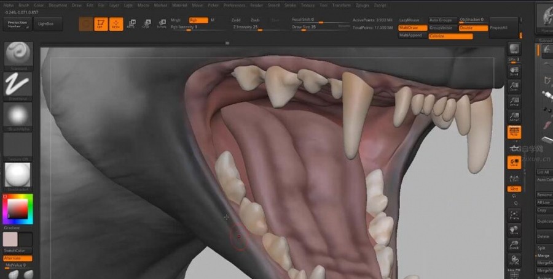
Task: Select the Draw mode button
Action: (116, 24)
